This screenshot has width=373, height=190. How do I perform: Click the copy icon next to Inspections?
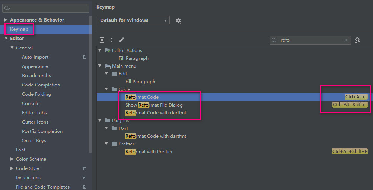(84, 177)
